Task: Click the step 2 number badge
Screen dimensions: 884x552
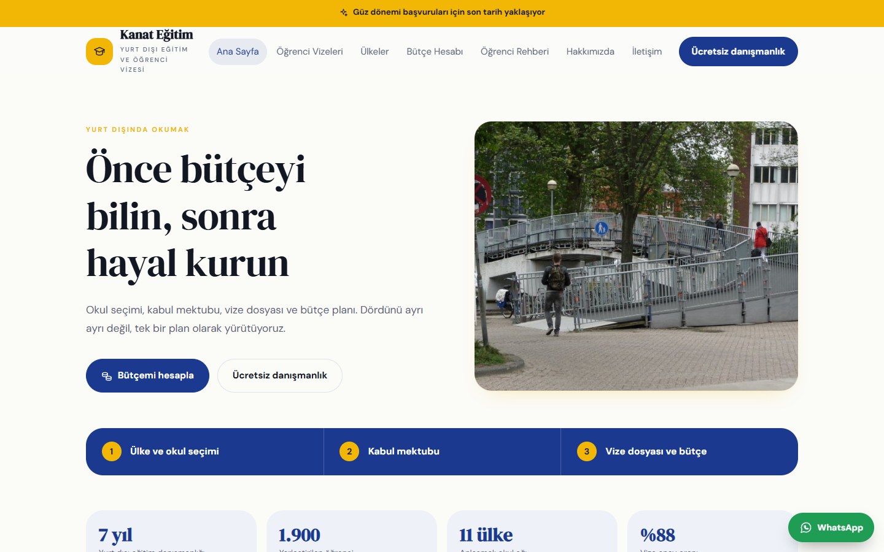Action: [349, 451]
